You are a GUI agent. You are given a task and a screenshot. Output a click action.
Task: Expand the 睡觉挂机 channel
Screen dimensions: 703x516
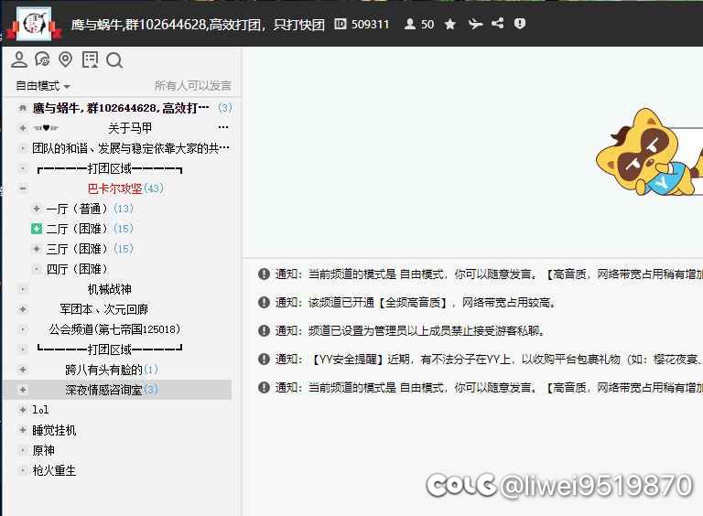point(22,430)
